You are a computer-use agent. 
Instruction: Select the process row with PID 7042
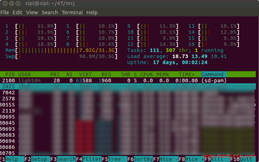pyautogui.click(x=128, y=93)
